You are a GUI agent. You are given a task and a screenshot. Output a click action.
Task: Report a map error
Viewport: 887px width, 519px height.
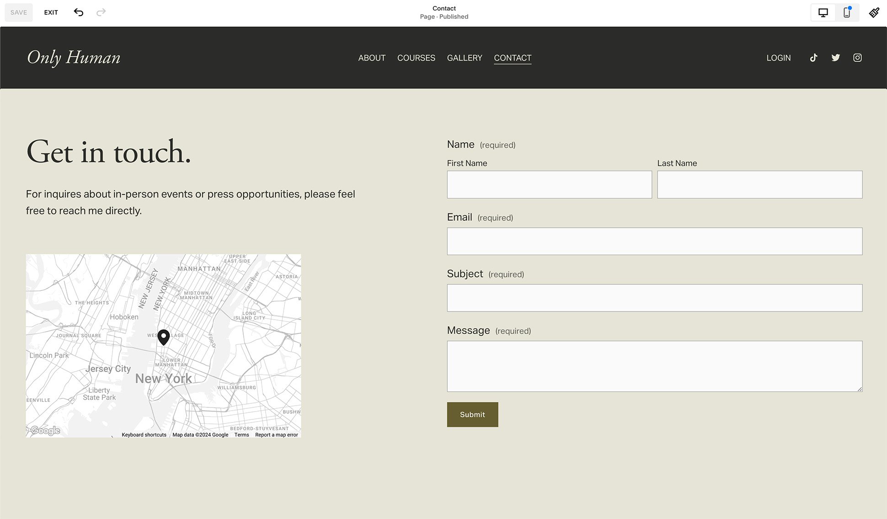(x=276, y=434)
